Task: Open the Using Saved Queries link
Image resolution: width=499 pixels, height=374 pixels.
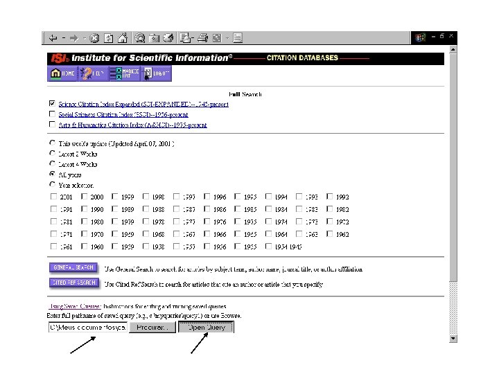Action: 75,306
